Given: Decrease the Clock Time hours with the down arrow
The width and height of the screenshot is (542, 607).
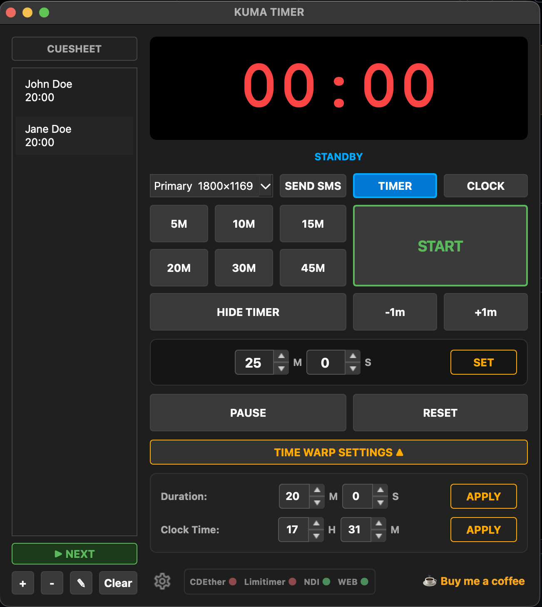Looking at the screenshot, I should pyautogui.click(x=317, y=535).
